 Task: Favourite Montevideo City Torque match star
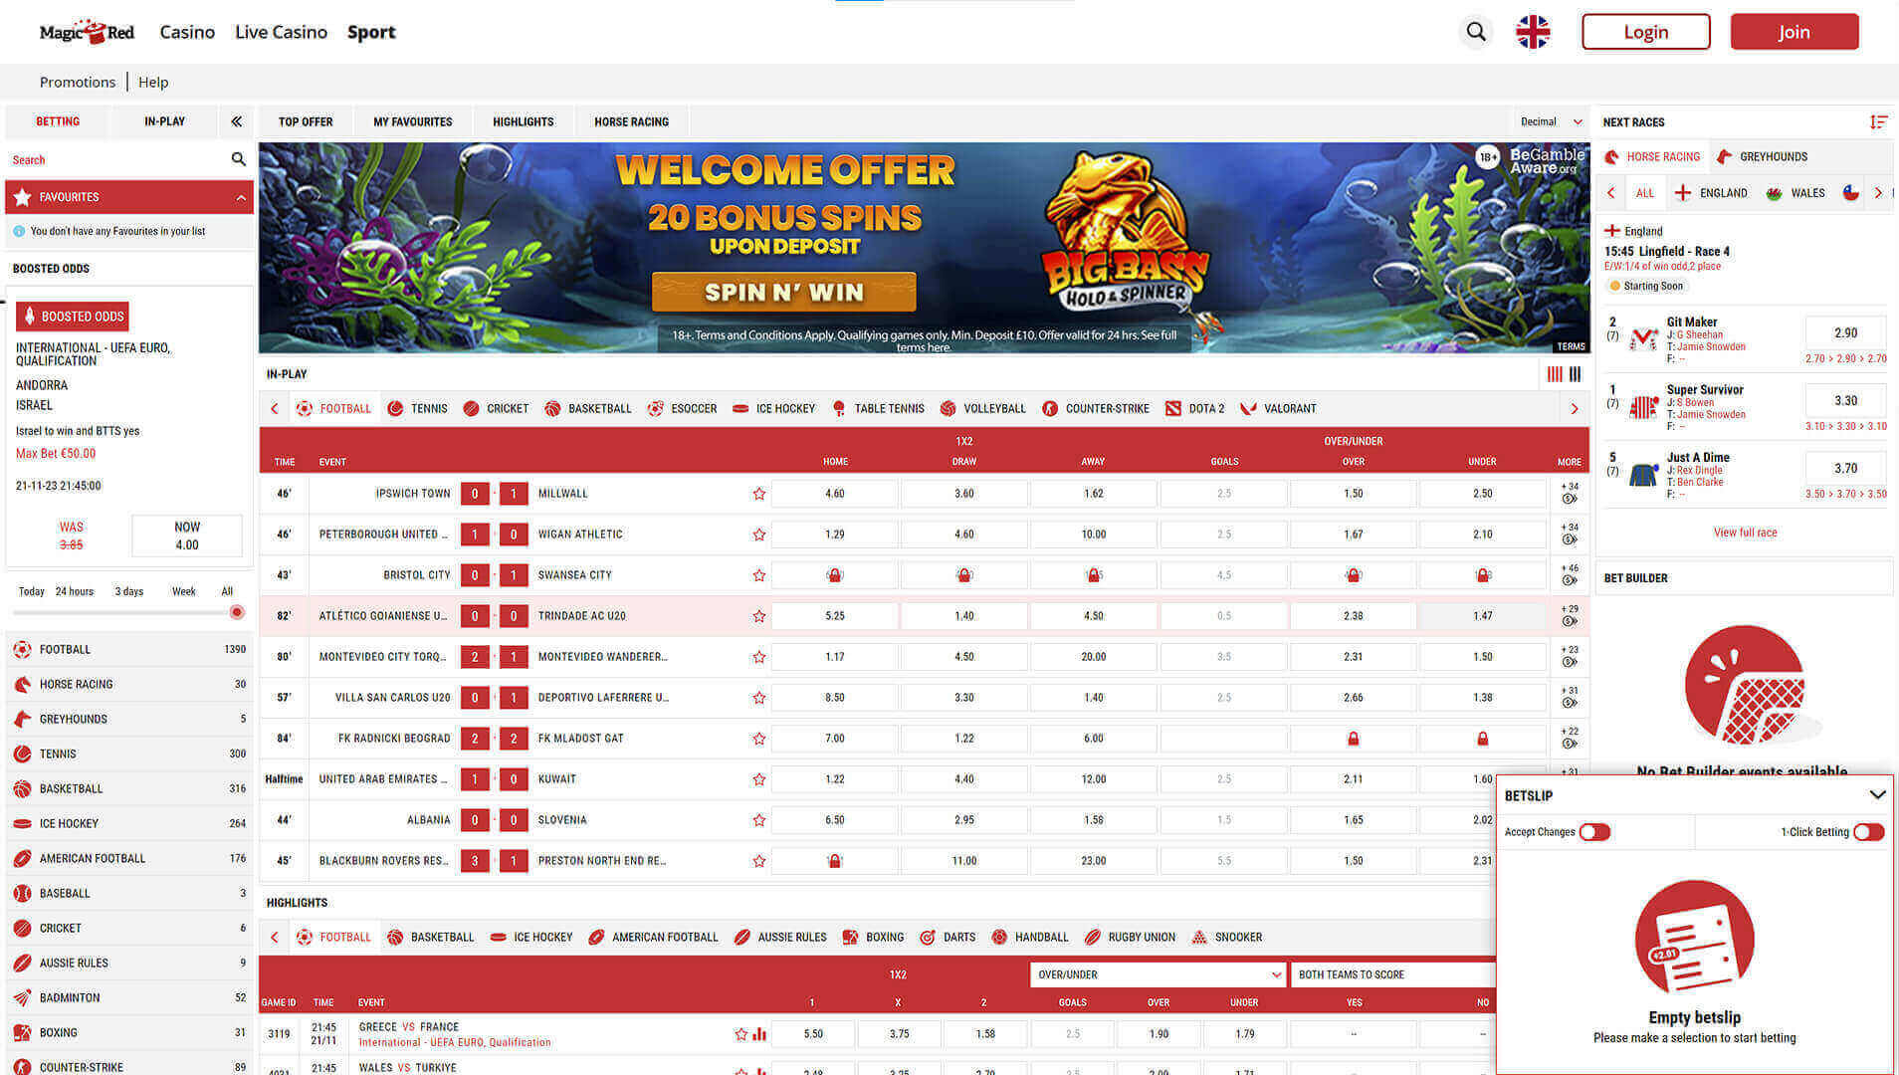(759, 657)
